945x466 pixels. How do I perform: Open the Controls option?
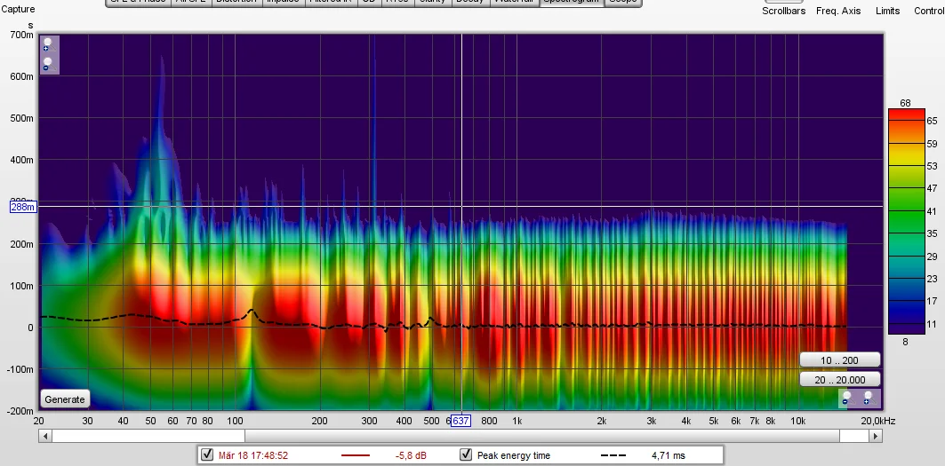(x=929, y=11)
